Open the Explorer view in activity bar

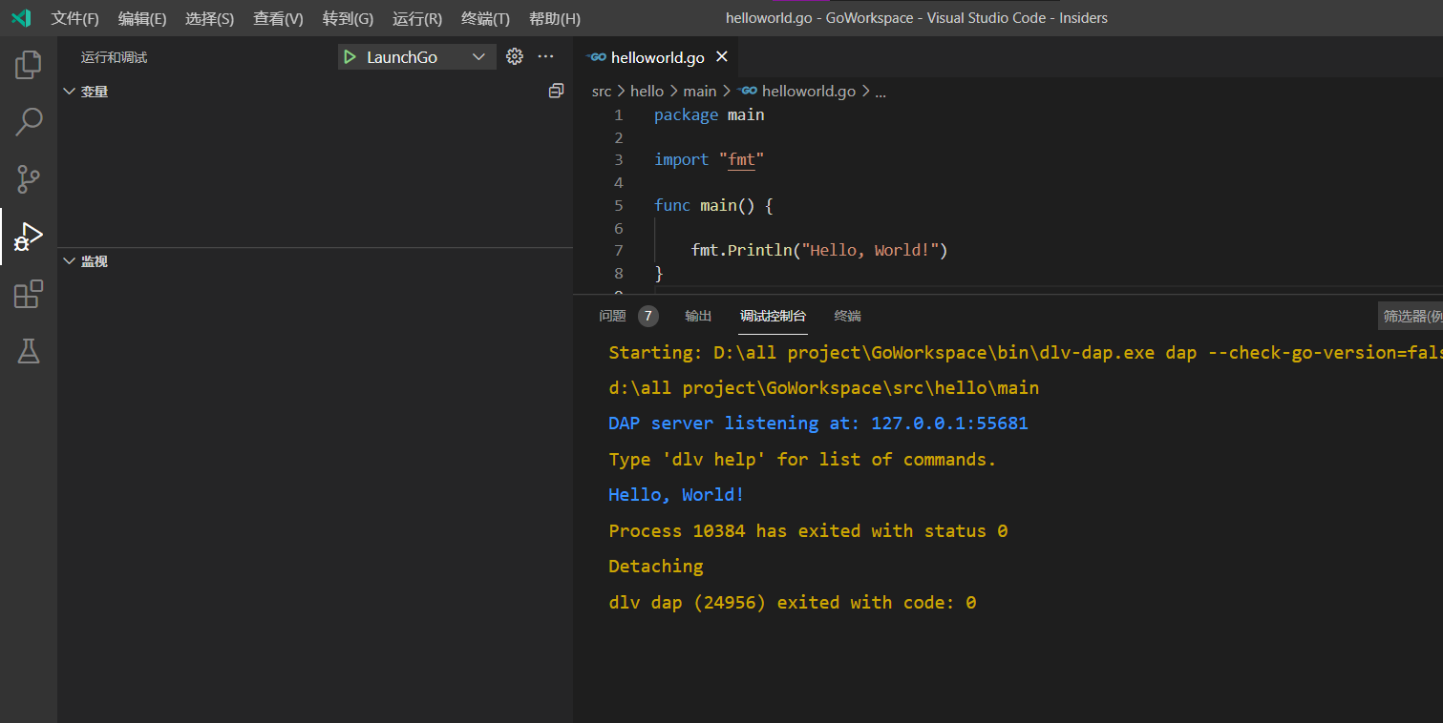(x=29, y=65)
